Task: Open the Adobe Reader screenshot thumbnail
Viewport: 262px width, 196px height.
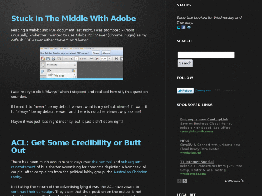Action: 81,64
